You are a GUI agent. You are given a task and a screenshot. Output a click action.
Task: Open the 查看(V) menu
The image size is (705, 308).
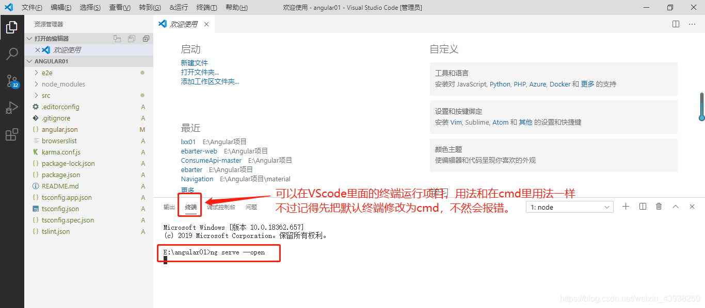(x=120, y=8)
